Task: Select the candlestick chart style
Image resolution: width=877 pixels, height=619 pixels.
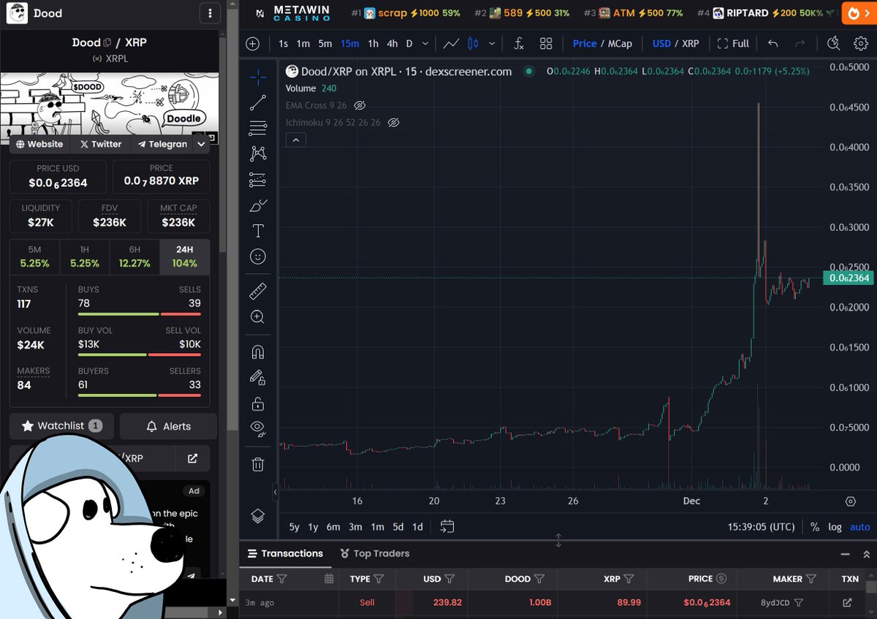Action: pyautogui.click(x=473, y=44)
